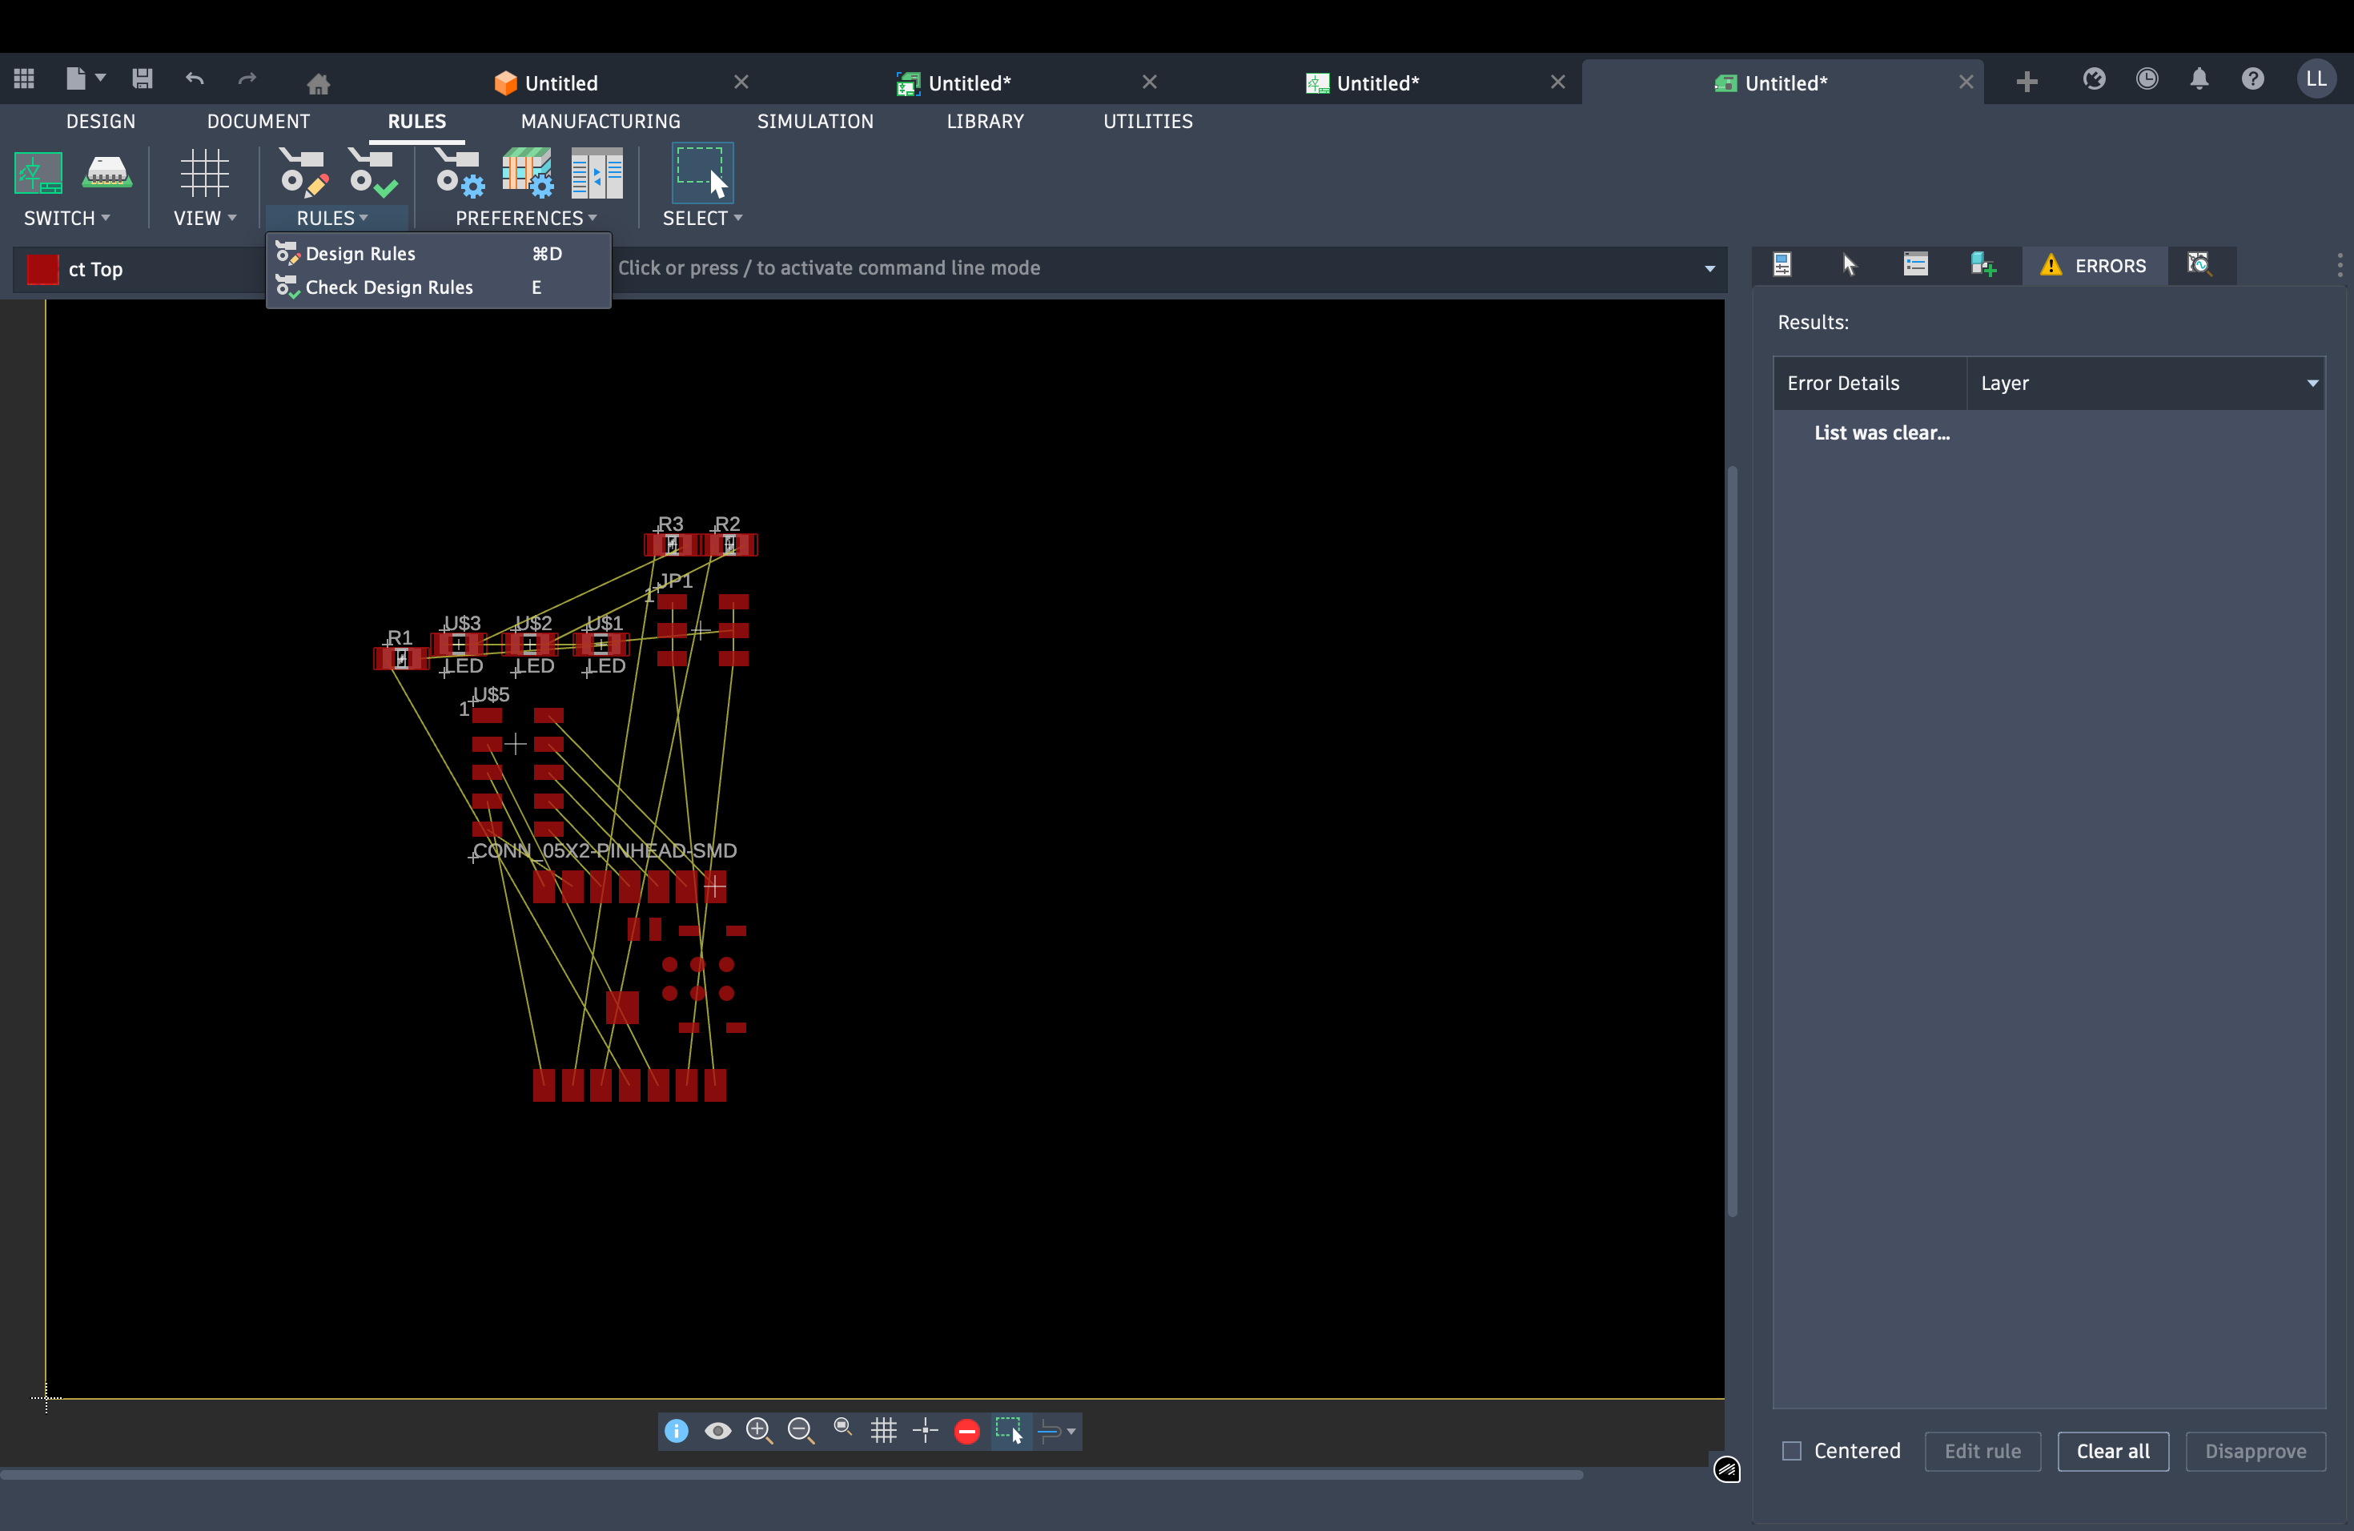Screen dimensions: 2354x1531
Task: Click zoom in icon in bottom toolbar
Action: click(758, 1430)
